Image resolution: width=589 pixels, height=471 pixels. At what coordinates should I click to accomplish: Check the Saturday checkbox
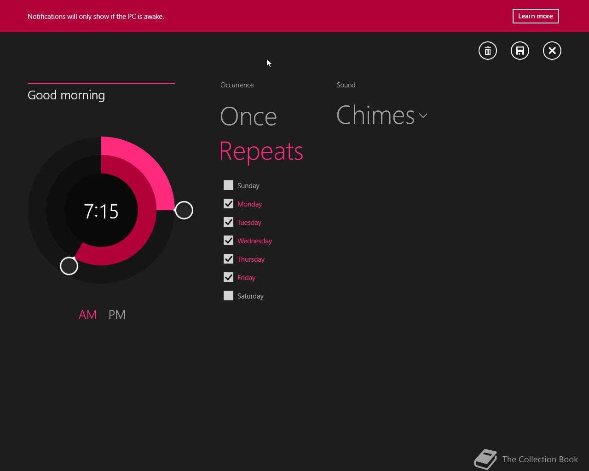228,296
